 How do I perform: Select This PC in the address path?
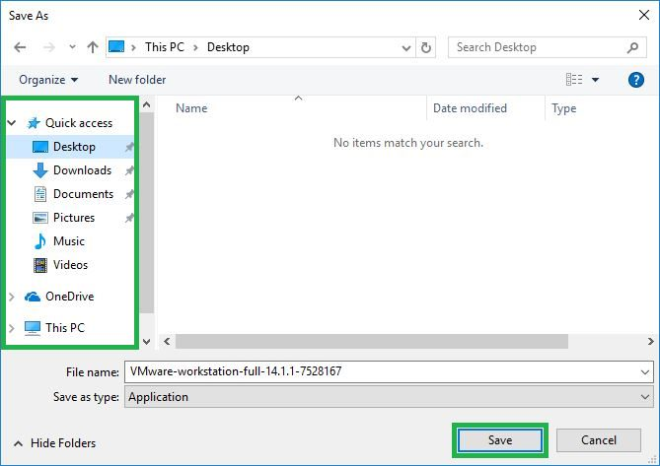tap(165, 47)
